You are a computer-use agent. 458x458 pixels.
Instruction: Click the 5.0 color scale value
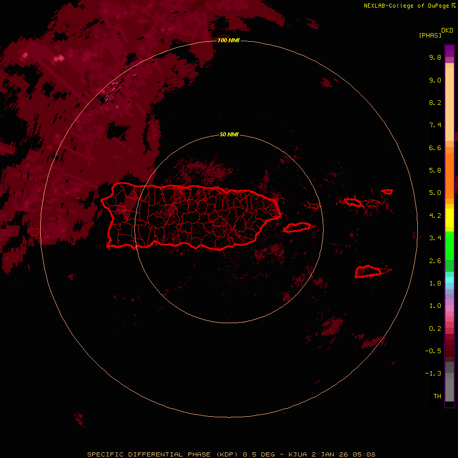pyautogui.click(x=435, y=193)
